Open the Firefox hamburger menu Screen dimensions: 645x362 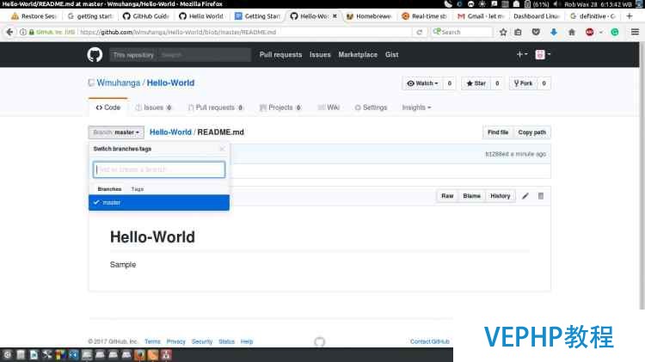635,32
